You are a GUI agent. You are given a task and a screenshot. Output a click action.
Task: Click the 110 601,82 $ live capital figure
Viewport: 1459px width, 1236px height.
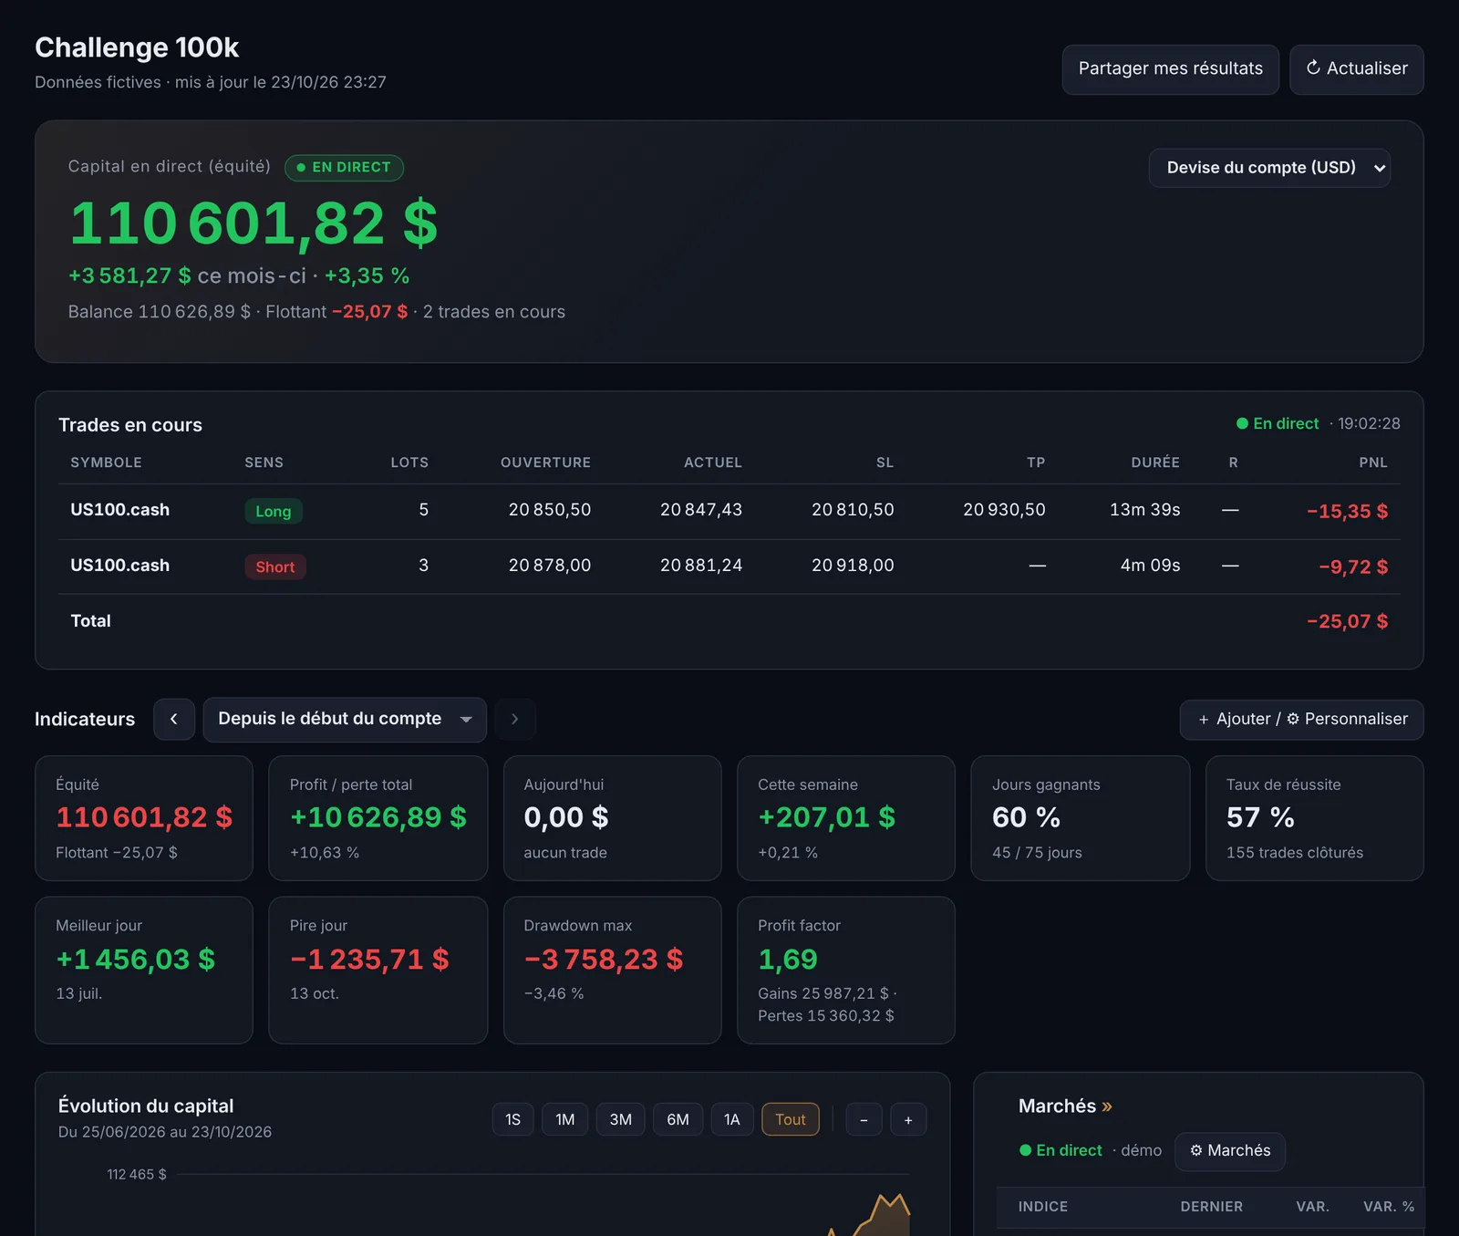[x=254, y=223]
